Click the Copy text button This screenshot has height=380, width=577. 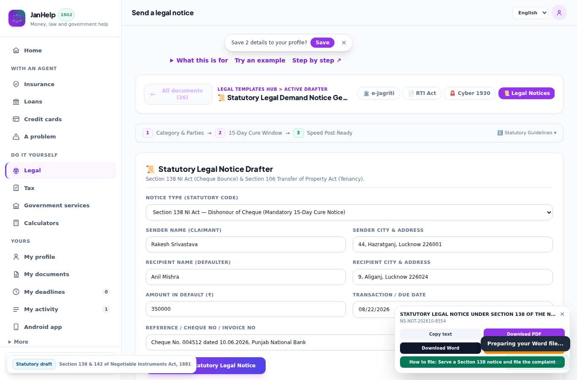441,334
